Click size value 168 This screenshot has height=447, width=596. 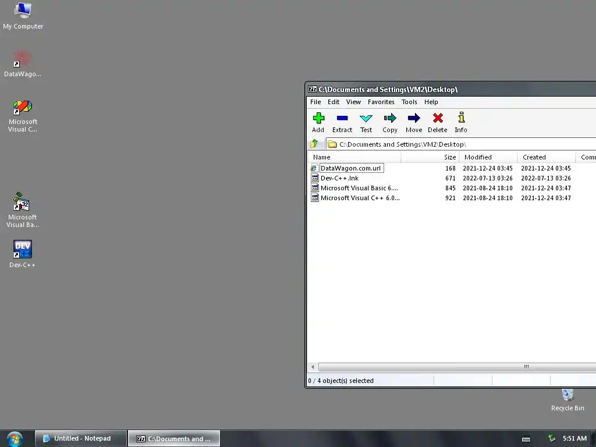(450, 168)
